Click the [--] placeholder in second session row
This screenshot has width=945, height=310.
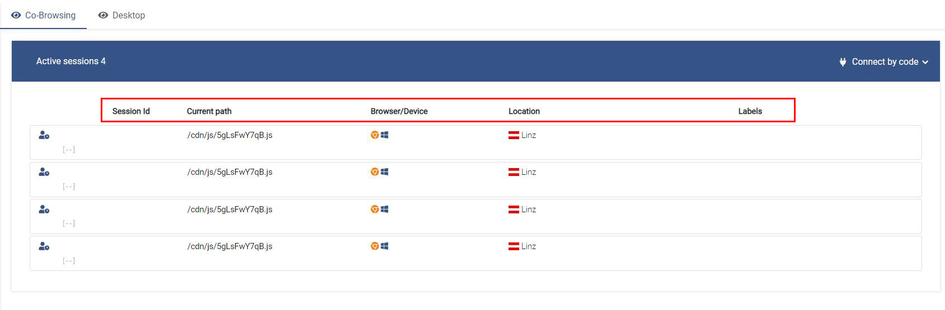click(69, 187)
